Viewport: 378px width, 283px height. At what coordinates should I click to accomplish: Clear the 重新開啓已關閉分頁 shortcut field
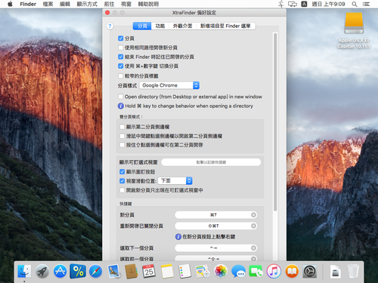click(x=253, y=226)
